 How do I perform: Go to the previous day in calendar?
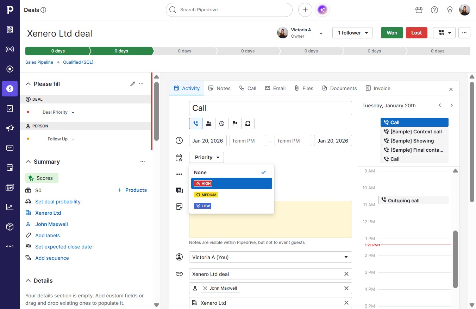pyautogui.click(x=440, y=105)
